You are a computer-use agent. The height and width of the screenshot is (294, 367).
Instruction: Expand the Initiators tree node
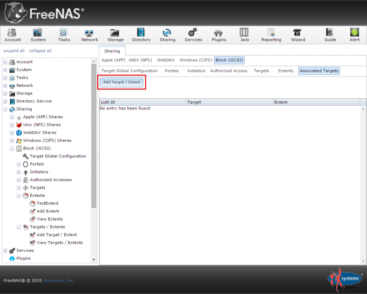pos(19,172)
